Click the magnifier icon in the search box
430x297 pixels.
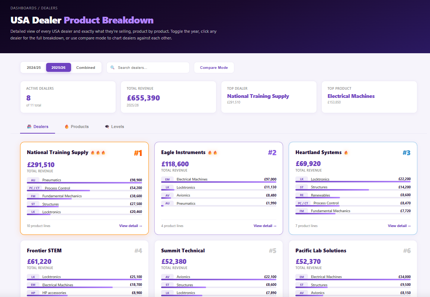tap(112, 67)
